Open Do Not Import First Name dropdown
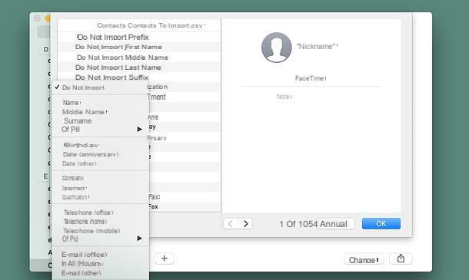Image resolution: width=469 pixels, height=280 pixels. [x=118, y=47]
